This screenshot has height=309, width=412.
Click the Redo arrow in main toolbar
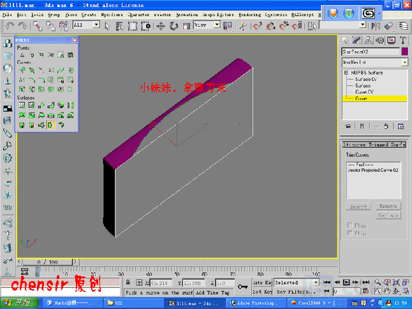coord(22,25)
